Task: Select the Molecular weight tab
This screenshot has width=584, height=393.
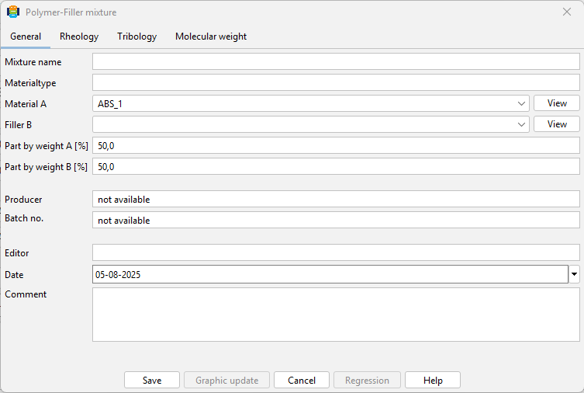Action: [211, 37]
